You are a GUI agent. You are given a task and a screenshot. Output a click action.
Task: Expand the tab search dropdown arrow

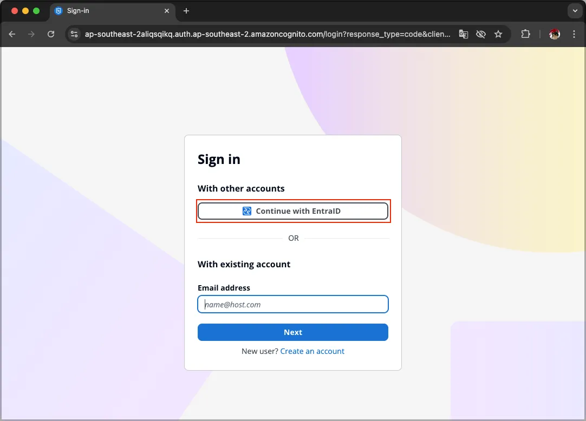pyautogui.click(x=575, y=11)
